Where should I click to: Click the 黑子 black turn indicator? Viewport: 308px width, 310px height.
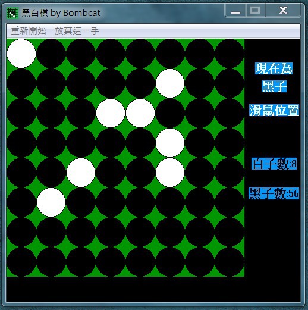pos(274,86)
